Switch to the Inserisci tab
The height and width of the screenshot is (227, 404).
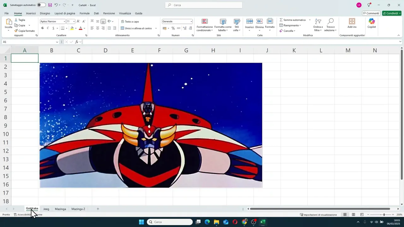coord(31,13)
